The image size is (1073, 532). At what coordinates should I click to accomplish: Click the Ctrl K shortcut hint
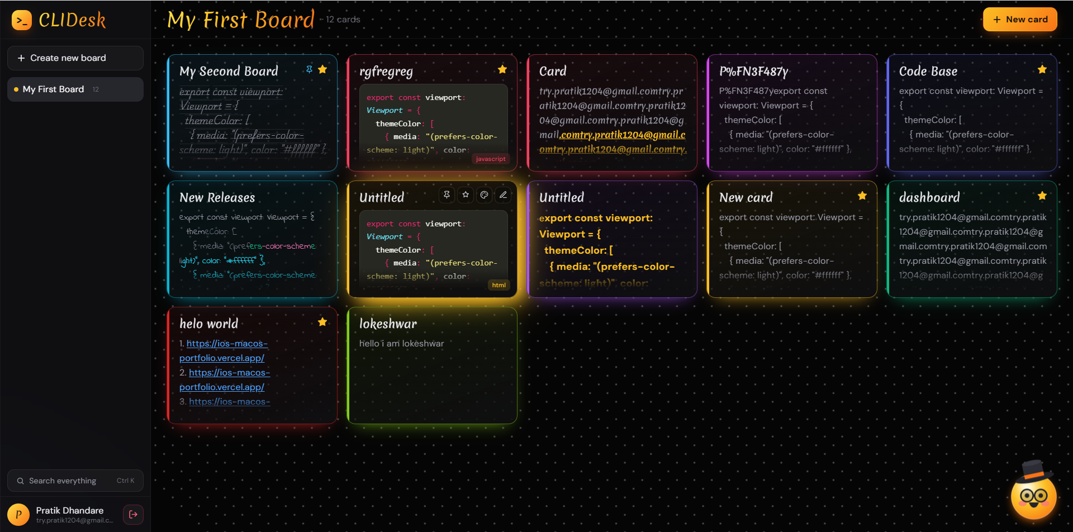click(x=125, y=481)
